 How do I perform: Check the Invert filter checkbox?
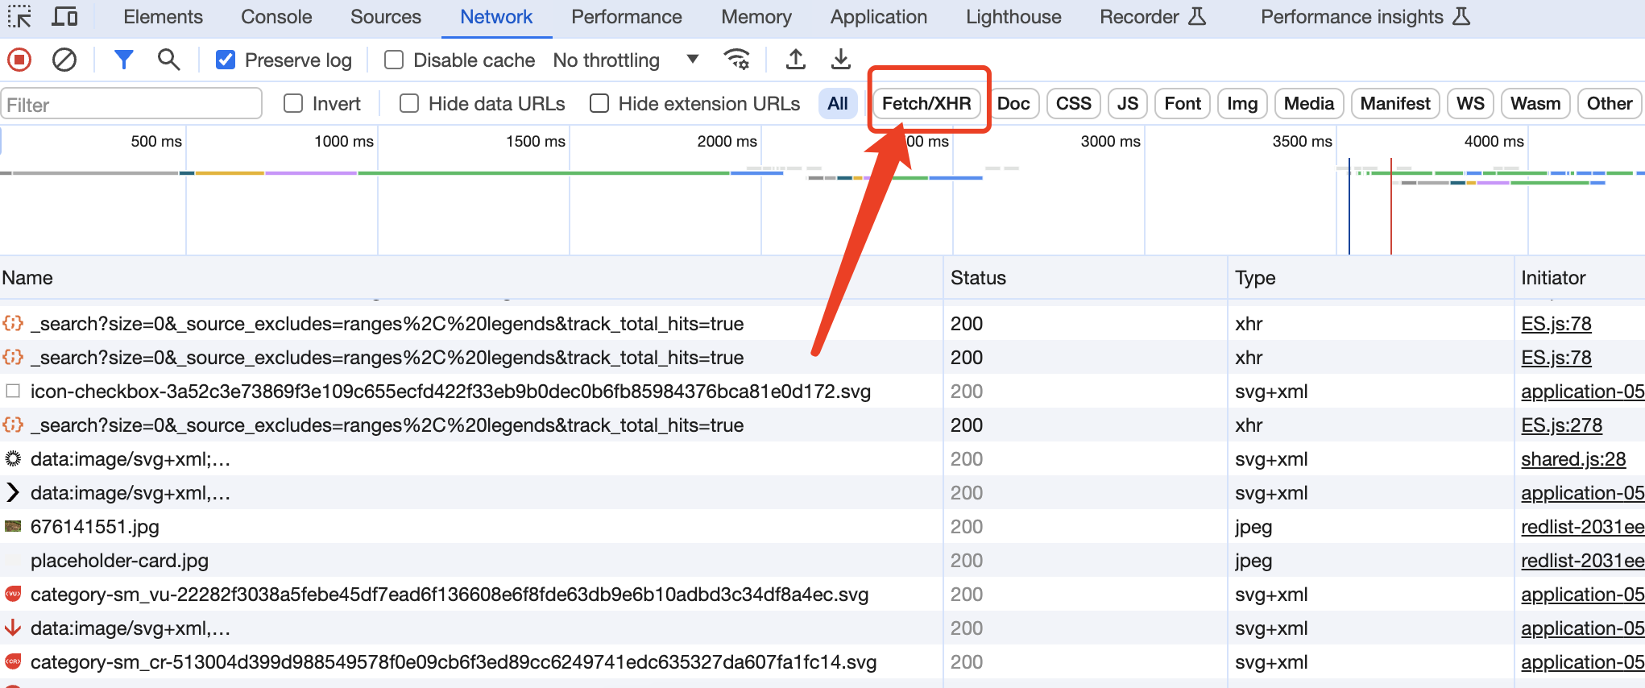click(293, 104)
